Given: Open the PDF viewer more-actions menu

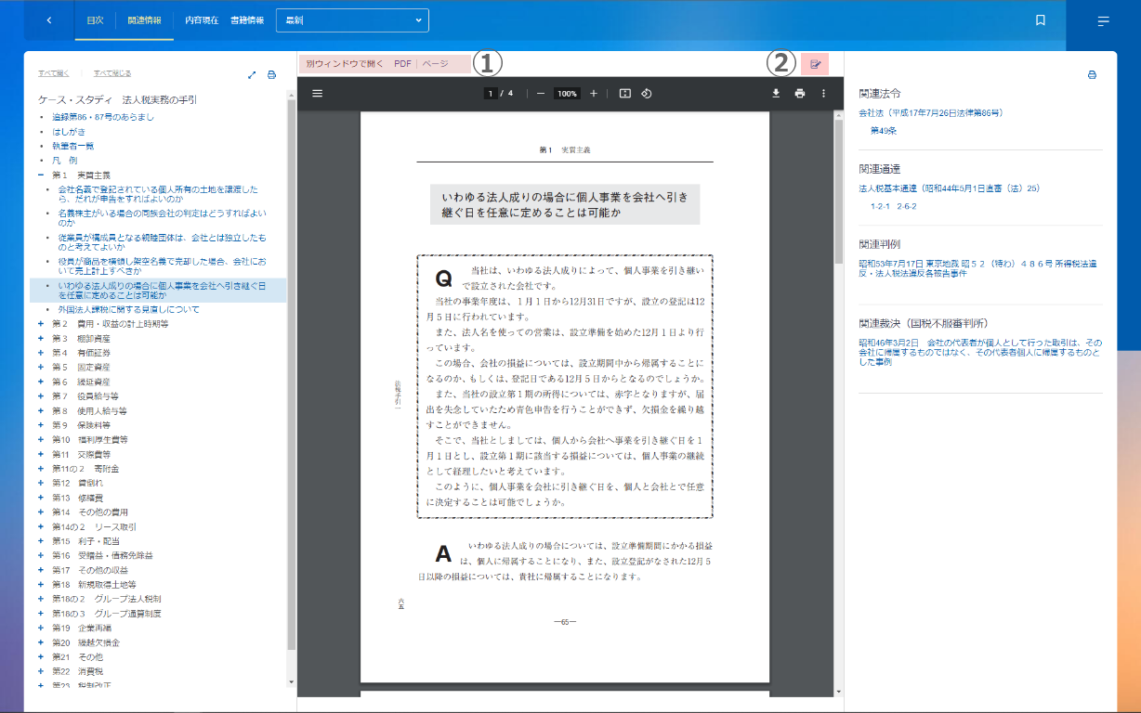Looking at the screenshot, I should coord(823,93).
